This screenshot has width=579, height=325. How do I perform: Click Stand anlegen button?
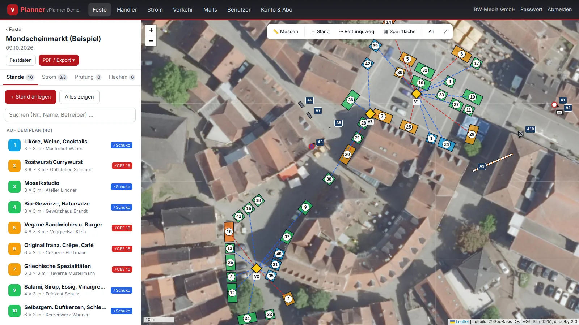31,97
